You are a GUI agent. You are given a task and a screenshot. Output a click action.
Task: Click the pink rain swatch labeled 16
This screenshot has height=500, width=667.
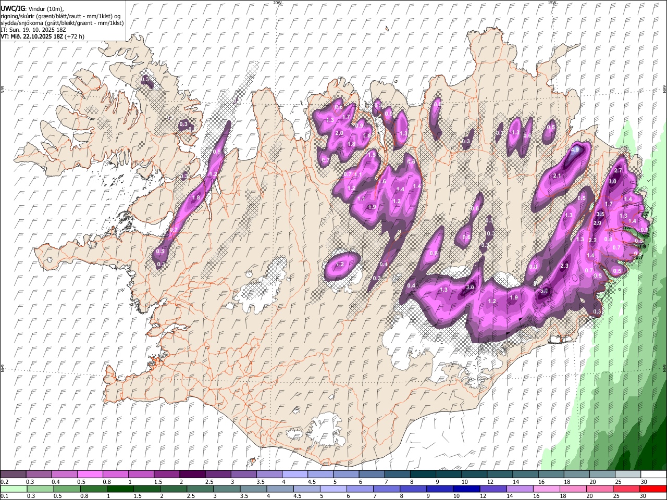[x=546, y=489]
